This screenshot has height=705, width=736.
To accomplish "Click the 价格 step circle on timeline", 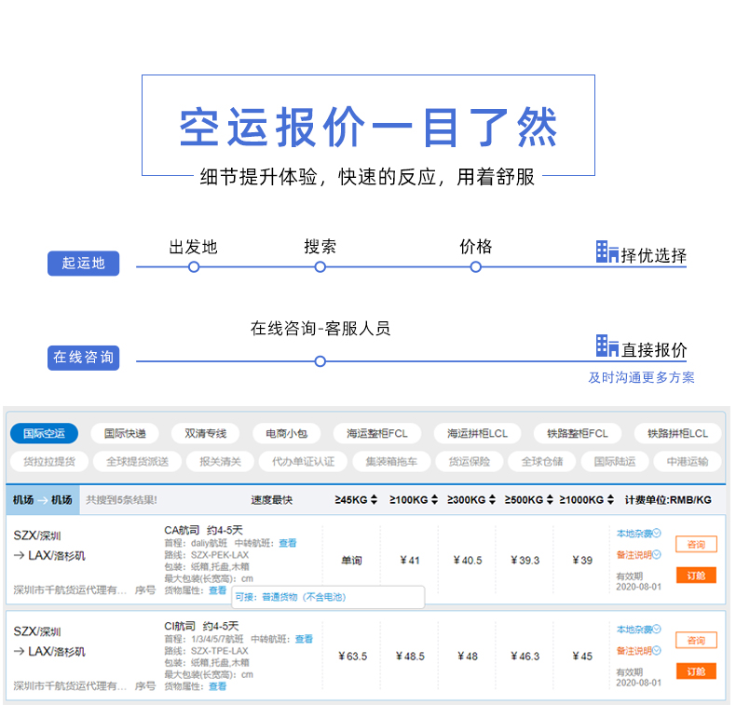I will pos(475,266).
